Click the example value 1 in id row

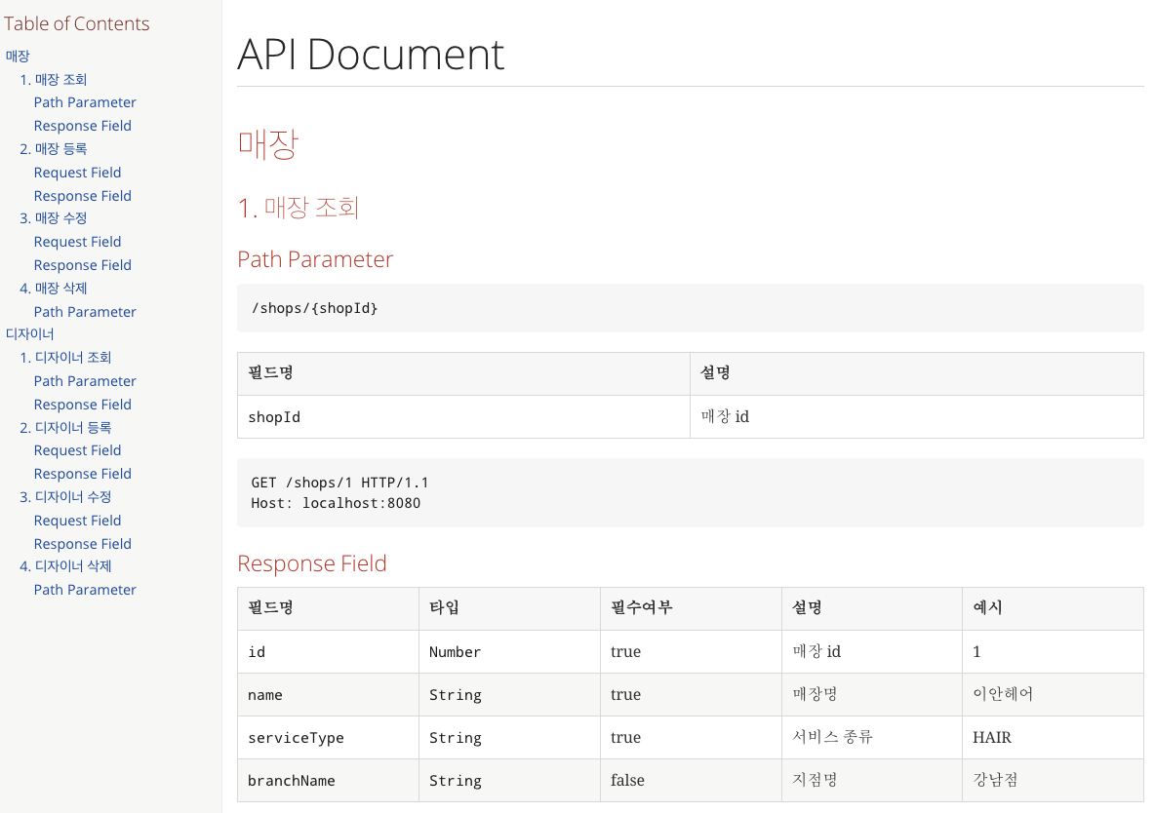(1053, 652)
